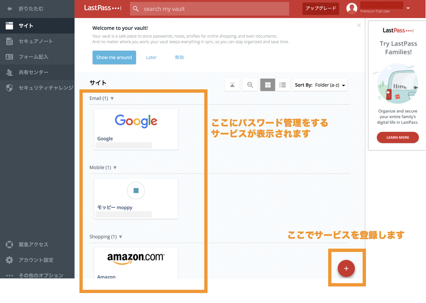Click the 無効 link in welcome banner
Viewport: 426px width, 303px height.
179,57
